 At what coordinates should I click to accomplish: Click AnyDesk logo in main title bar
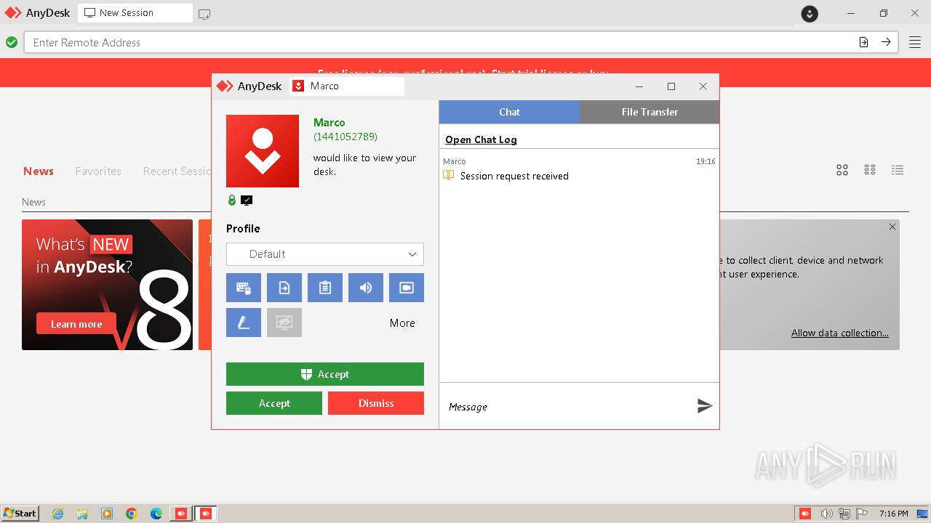pyautogui.click(x=37, y=13)
